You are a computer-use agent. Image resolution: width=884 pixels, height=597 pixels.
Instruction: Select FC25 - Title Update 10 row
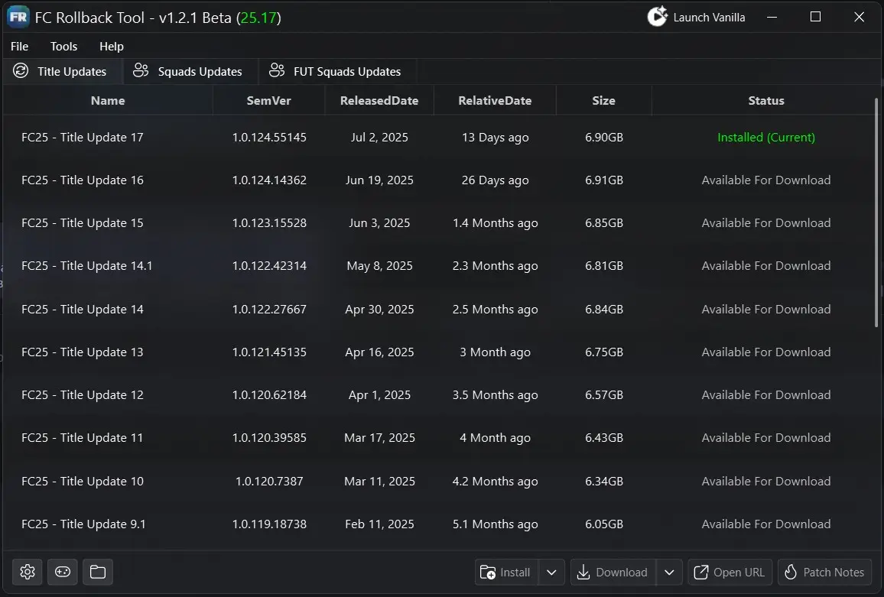[438, 481]
